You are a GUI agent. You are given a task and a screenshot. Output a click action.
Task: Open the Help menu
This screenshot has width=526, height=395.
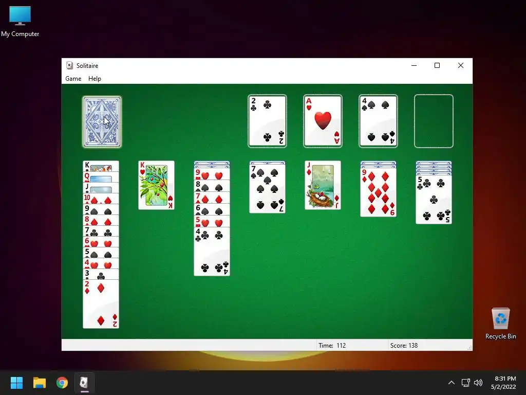tap(95, 79)
